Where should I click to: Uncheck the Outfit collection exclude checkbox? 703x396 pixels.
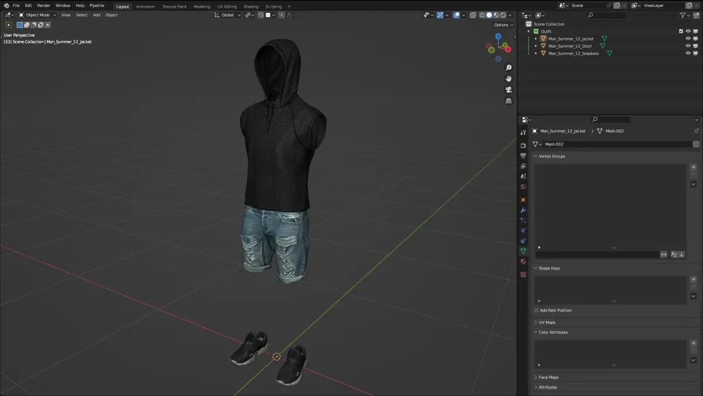pos(681,31)
